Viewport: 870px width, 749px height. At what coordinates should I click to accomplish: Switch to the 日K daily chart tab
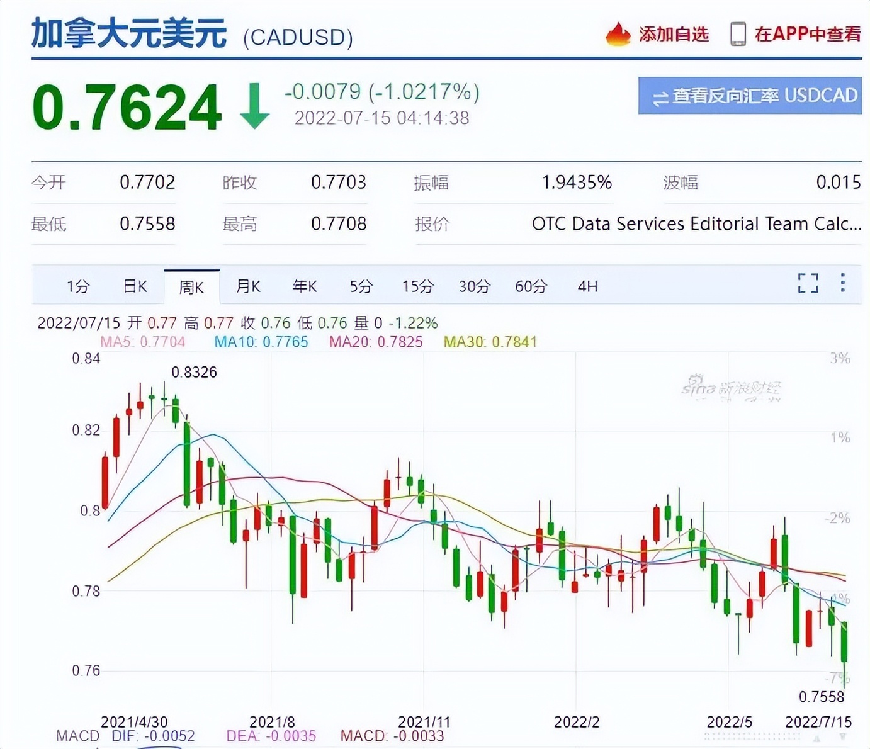pyautogui.click(x=134, y=286)
